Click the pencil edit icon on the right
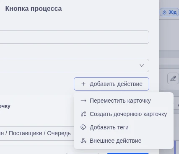 click(x=173, y=78)
